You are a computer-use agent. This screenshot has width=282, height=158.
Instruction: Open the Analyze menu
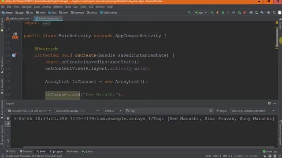pyautogui.click(x=47, y=7)
